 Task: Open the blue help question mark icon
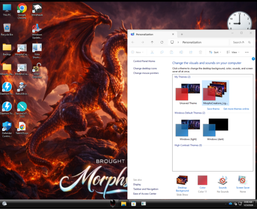(x=253, y=59)
